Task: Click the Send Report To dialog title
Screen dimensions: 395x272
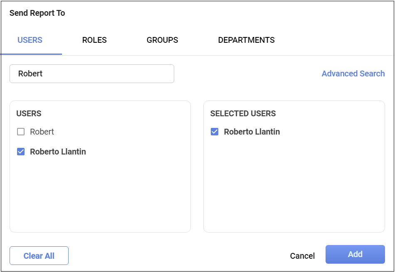Action: tap(37, 13)
